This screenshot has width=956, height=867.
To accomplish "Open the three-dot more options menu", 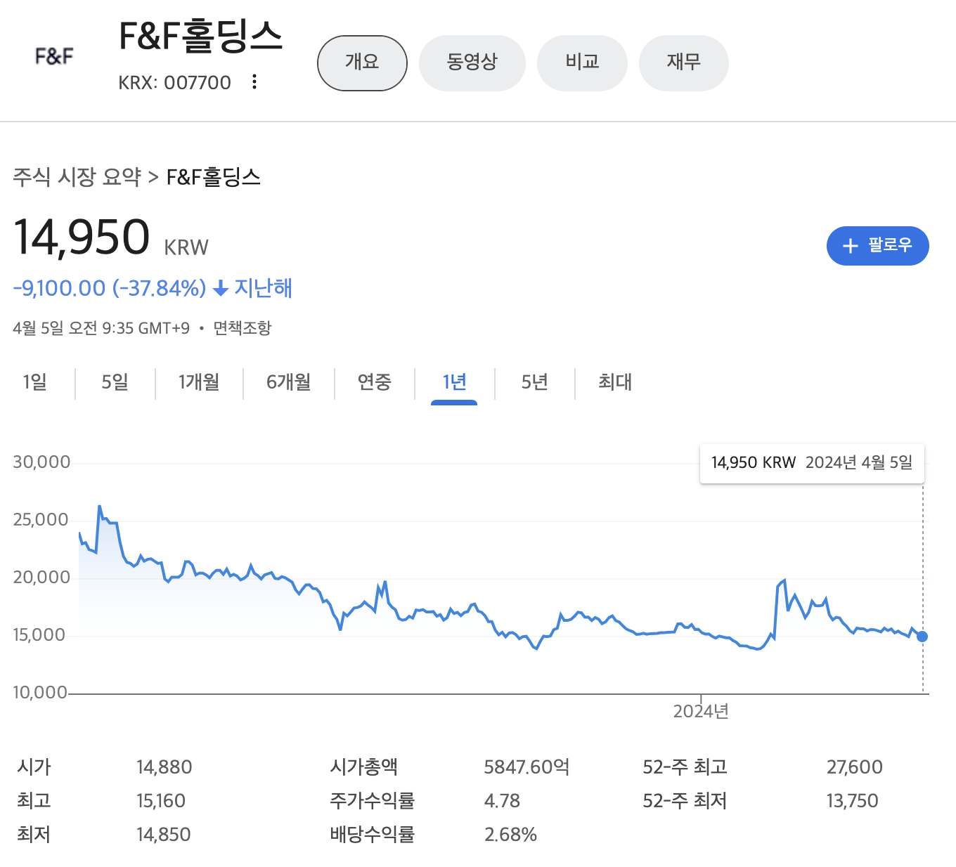I will pyautogui.click(x=254, y=82).
